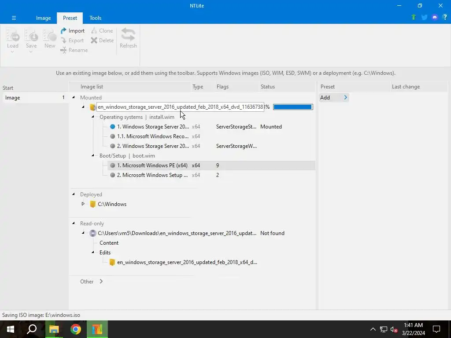Click Delete in the Preset ribbon
The image size is (451, 338).
tap(102, 40)
